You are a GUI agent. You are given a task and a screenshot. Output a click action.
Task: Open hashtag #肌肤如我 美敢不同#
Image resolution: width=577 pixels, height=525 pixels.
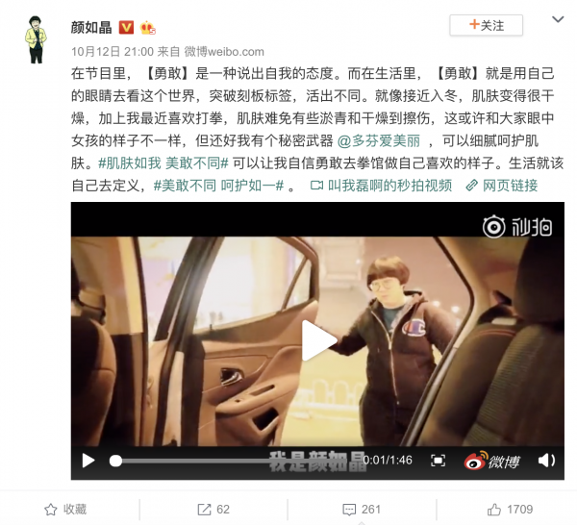163,163
